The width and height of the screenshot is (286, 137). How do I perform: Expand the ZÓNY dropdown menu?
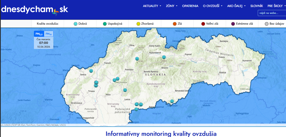click(x=172, y=6)
